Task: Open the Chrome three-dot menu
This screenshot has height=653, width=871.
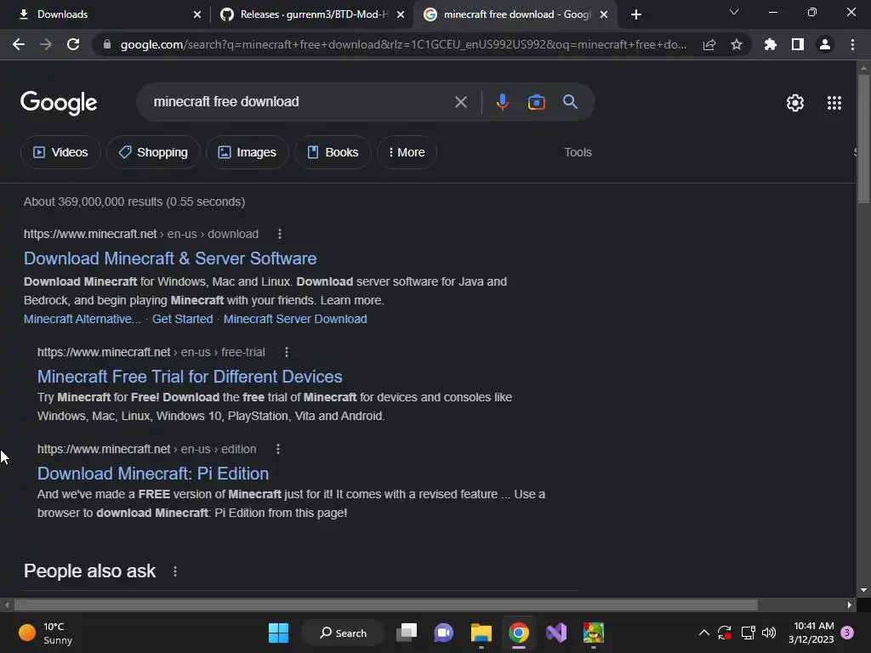Action: click(852, 44)
